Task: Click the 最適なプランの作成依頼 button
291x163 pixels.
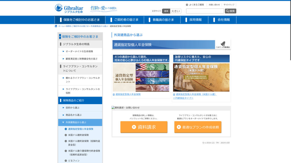Action: click(x=198, y=127)
